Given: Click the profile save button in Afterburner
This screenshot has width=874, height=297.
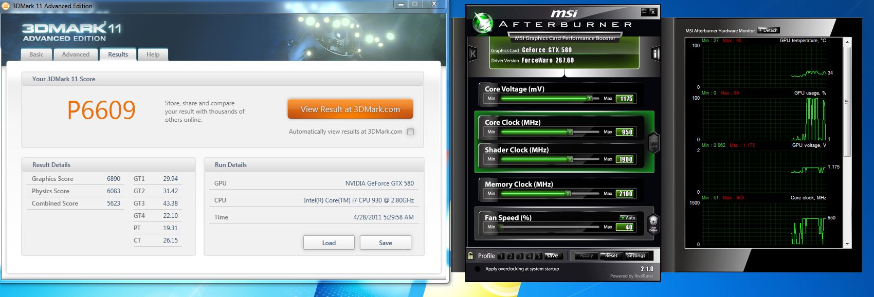Looking at the screenshot, I should [x=553, y=255].
